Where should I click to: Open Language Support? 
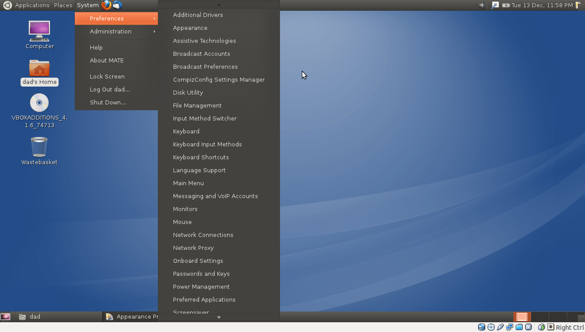point(219,170)
